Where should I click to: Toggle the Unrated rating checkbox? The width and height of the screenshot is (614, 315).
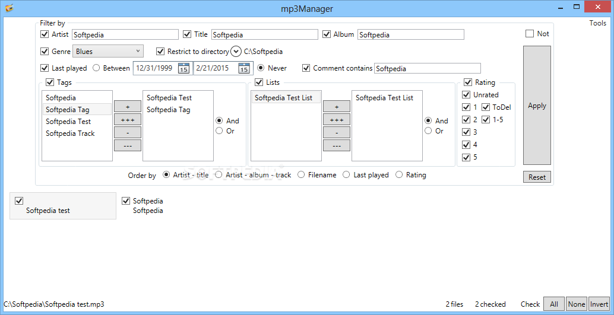[466, 95]
